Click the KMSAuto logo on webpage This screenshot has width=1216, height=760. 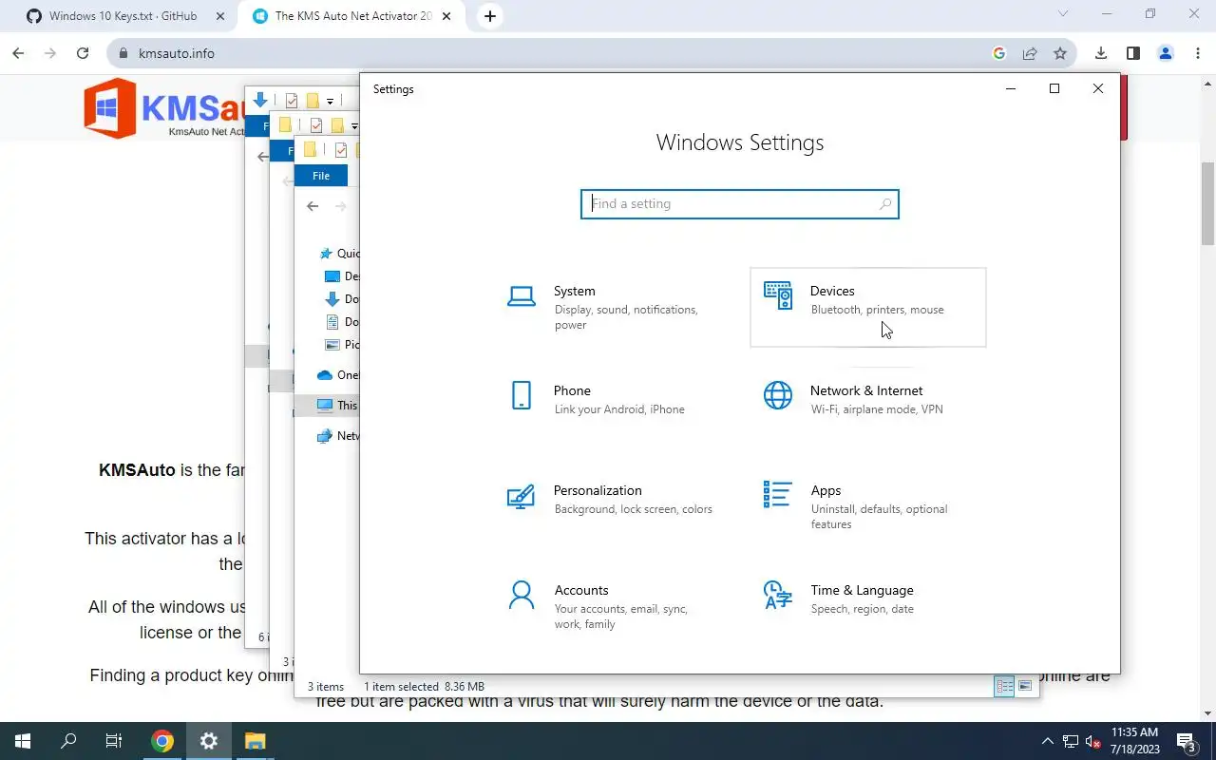(163, 107)
